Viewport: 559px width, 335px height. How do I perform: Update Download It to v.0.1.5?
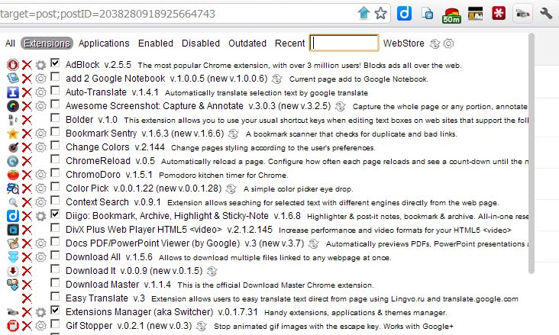(212, 271)
